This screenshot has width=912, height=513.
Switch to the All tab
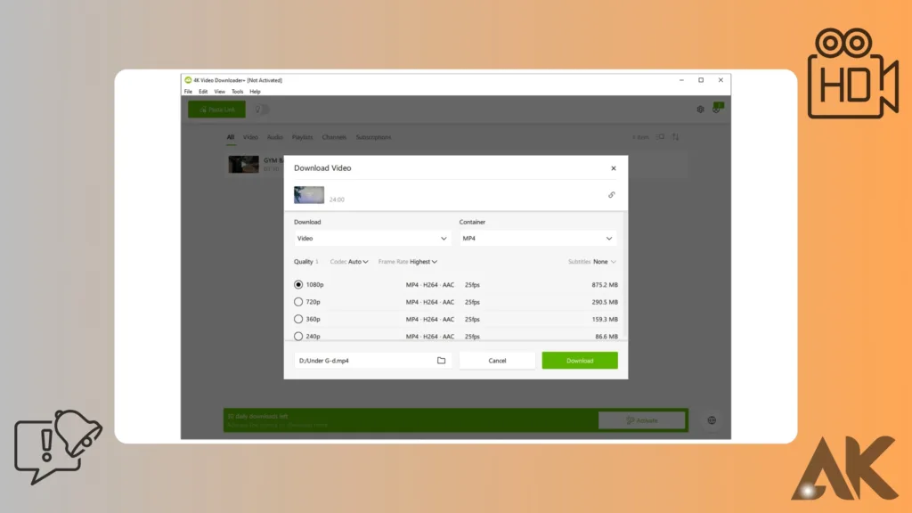coord(231,137)
